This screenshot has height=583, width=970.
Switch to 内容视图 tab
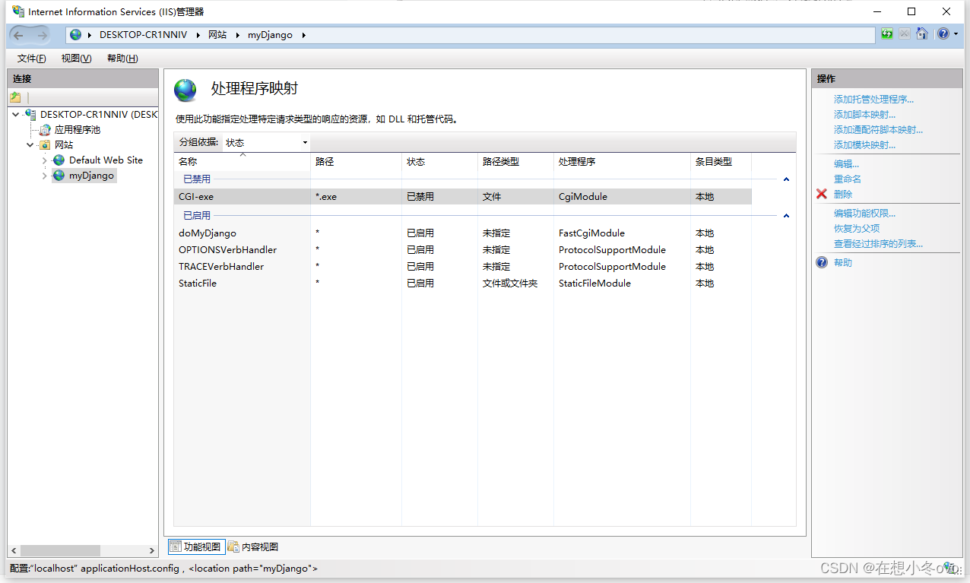pos(253,547)
